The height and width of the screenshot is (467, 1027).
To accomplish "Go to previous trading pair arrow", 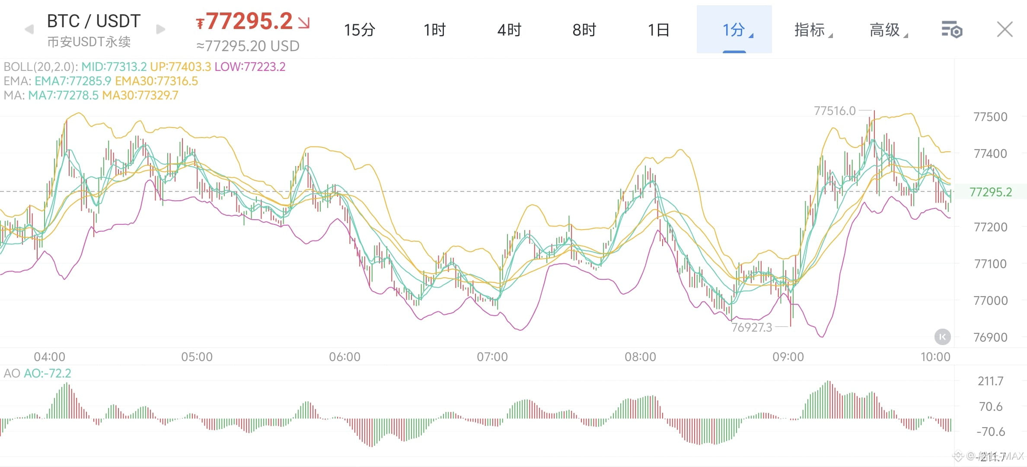I will click(29, 29).
